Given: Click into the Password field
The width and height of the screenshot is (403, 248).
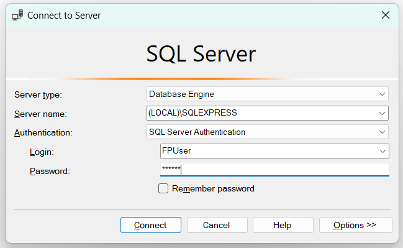Looking at the screenshot, I should tap(274, 170).
